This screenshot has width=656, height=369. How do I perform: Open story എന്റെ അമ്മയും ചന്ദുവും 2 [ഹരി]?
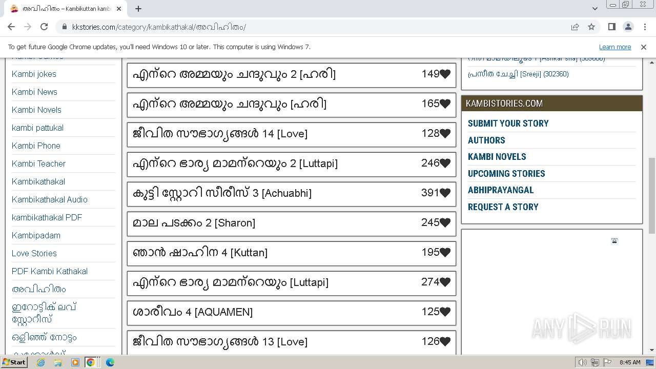point(234,74)
